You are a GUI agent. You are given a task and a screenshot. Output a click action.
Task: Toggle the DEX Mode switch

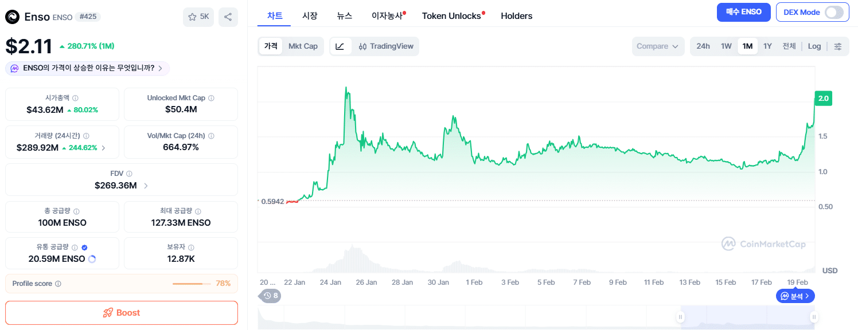[x=833, y=12]
